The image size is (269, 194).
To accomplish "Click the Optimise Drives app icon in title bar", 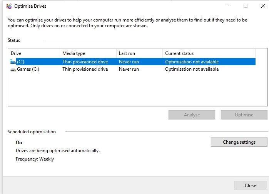I will point(9,6).
